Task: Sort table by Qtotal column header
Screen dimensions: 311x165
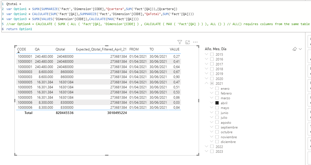Action: [x=60, y=49]
